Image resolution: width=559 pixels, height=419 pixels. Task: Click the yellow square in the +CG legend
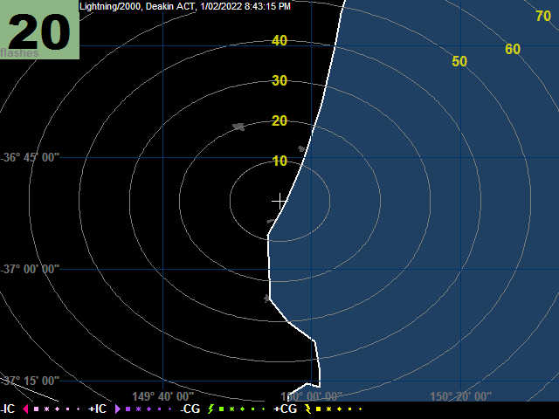(x=317, y=409)
